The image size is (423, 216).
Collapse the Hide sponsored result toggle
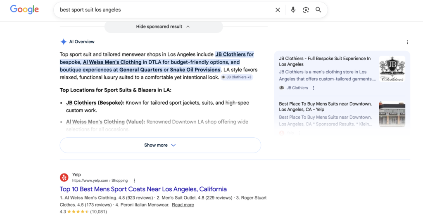pyautogui.click(x=163, y=27)
